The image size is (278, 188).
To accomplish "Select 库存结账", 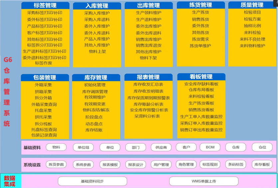I will 94,130.
